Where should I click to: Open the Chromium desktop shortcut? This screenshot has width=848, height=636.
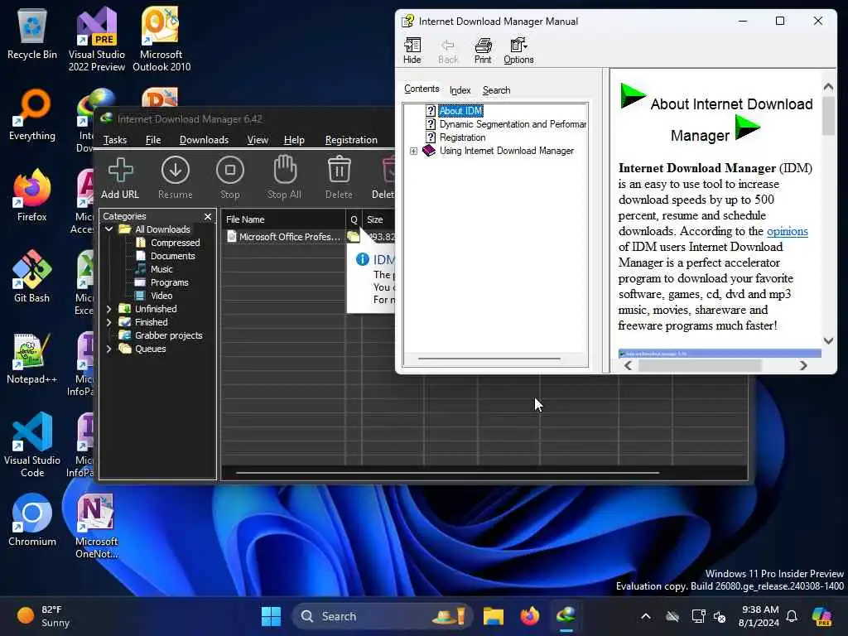[x=32, y=520]
